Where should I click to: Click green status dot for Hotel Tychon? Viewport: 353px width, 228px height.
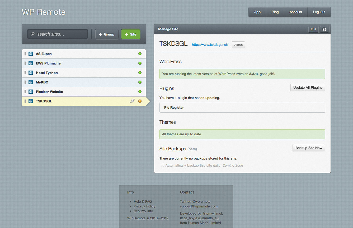(140, 73)
